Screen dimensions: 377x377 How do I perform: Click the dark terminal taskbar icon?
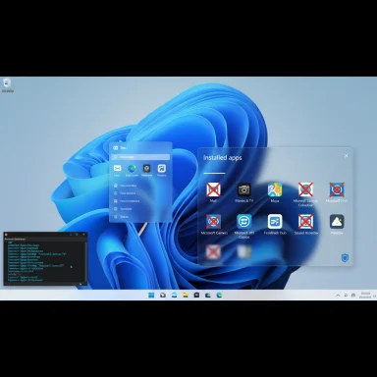tap(196, 296)
